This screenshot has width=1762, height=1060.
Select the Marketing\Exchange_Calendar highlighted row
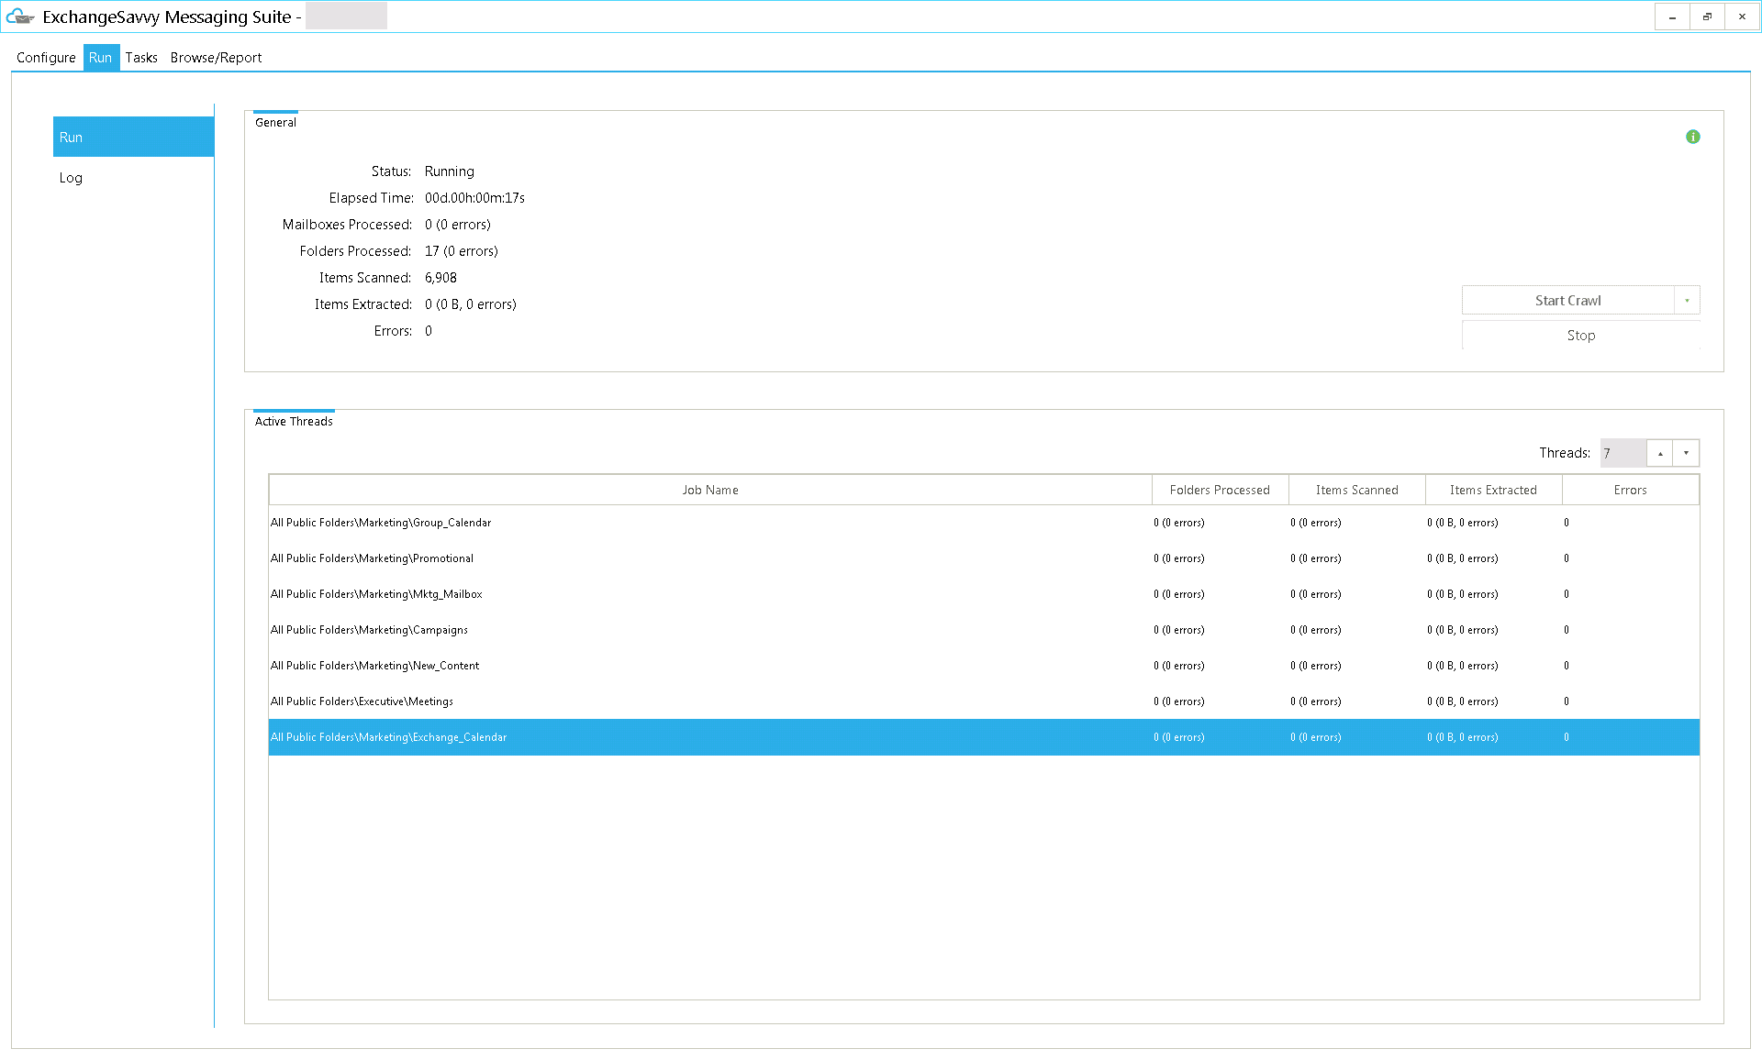[984, 737]
